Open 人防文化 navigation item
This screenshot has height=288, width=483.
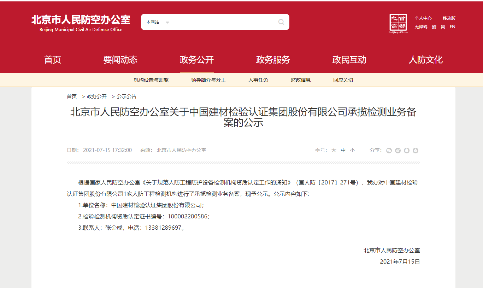pos(425,60)
